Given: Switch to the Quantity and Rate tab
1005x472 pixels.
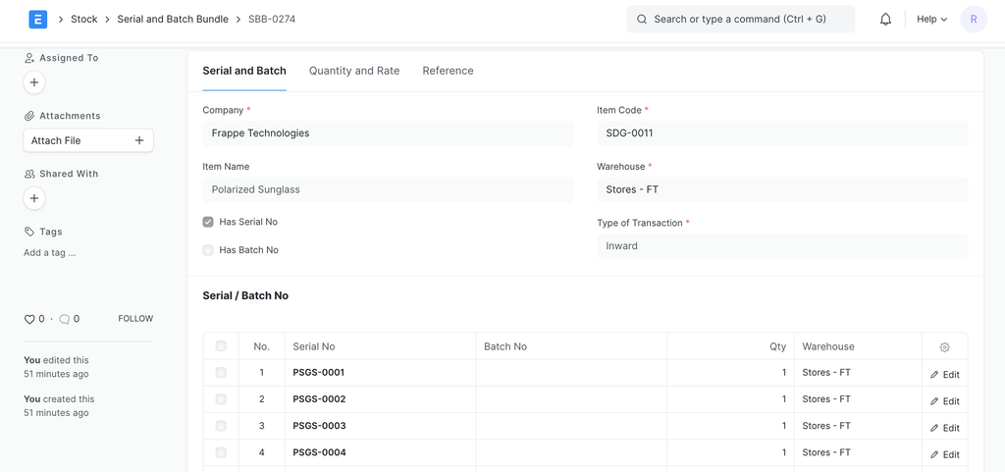Looking at the screenshot, I should click(354, 71).
